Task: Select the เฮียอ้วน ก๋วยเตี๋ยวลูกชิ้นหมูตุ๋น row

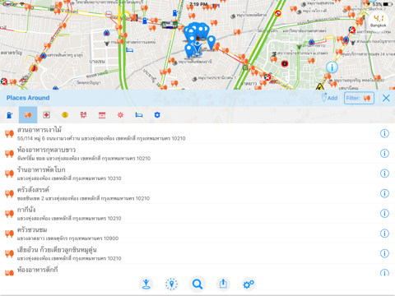Action: point(197,253)
